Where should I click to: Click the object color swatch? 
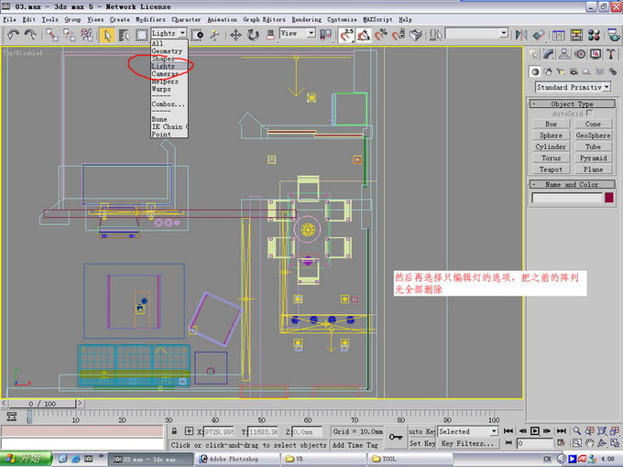pos(610,198)
